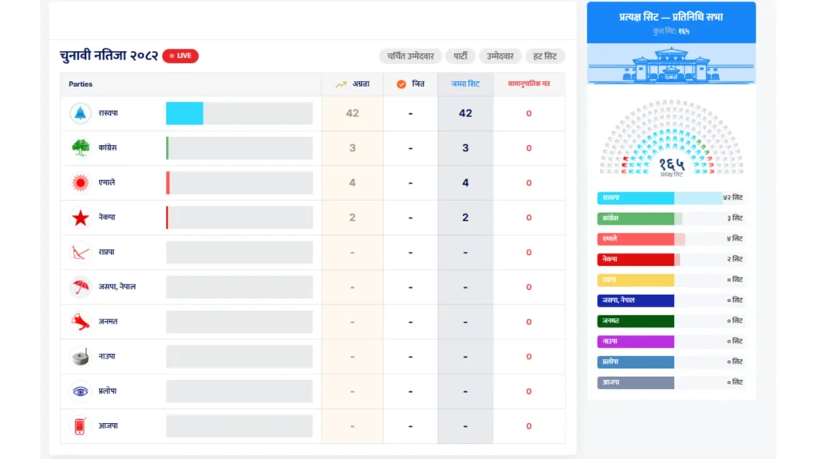817x459 pixels.
Task: Open the plough icon for राप्रपा
Action: tap(81, 253)
